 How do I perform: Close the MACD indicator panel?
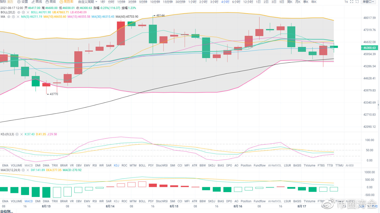(x=28, y=170)
